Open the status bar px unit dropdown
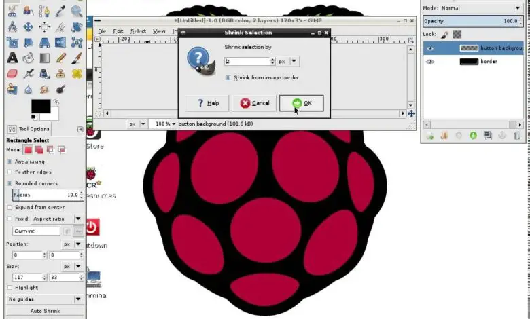 tap(137, 124)
